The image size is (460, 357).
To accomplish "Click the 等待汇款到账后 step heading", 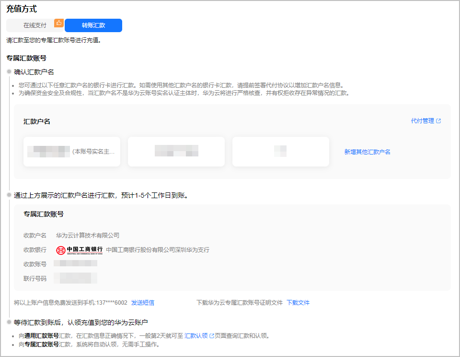I will (x=80, y=322).
